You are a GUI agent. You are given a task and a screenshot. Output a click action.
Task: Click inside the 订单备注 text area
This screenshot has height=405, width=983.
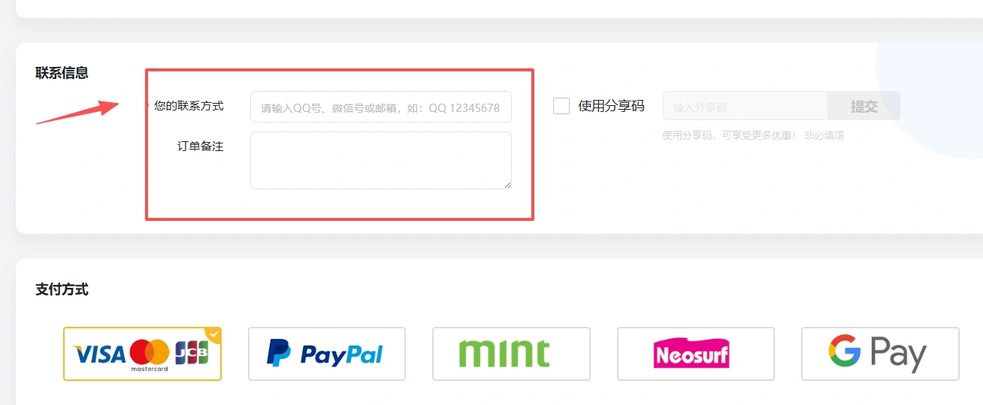[x=381, y=160]
